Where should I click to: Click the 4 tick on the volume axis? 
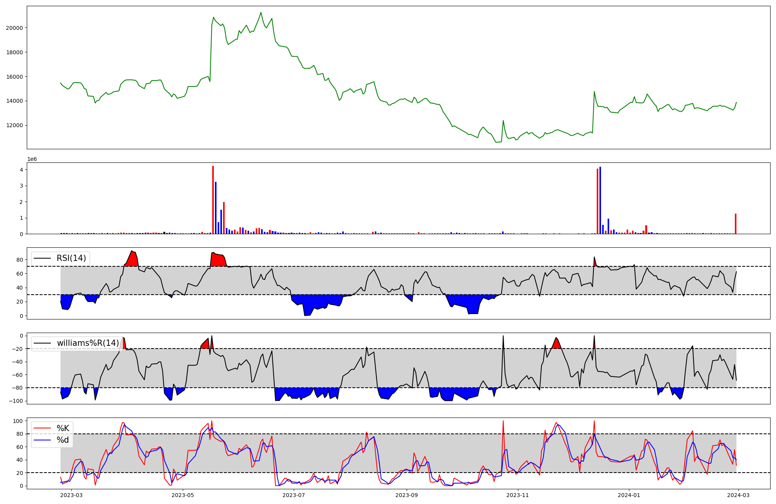click(22, 170)
